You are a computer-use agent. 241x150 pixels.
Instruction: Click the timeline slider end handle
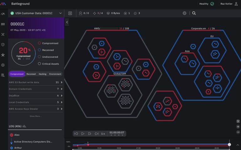229,144
